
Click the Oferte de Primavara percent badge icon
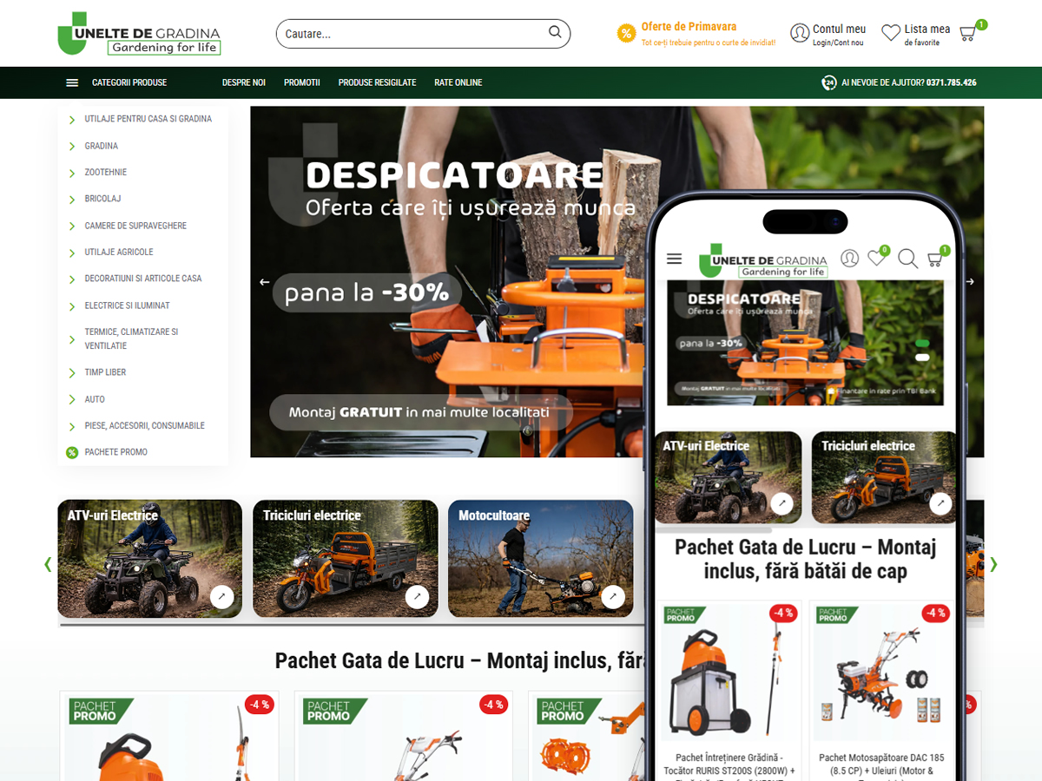coord(626,33)
